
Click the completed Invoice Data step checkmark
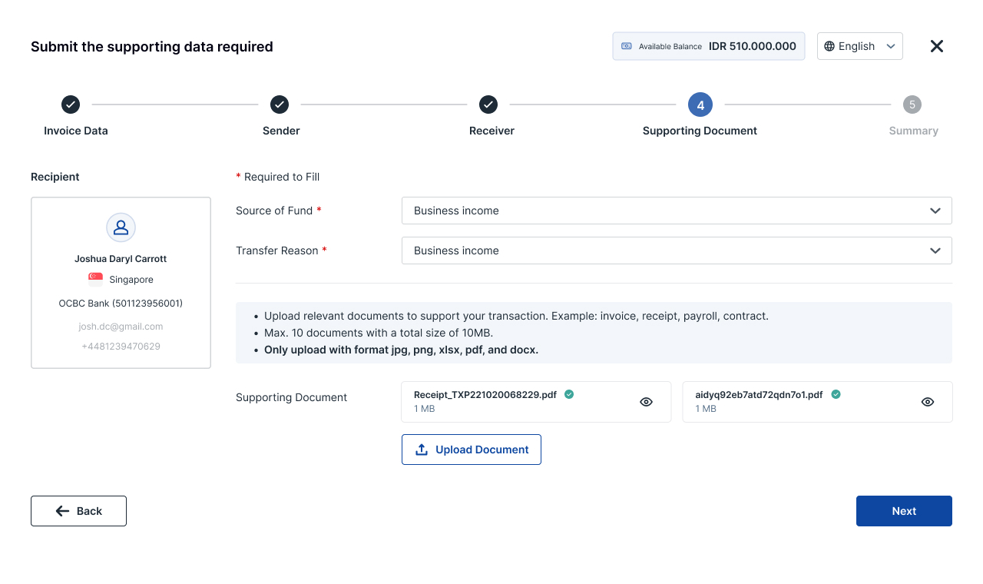tap(71, 105)
